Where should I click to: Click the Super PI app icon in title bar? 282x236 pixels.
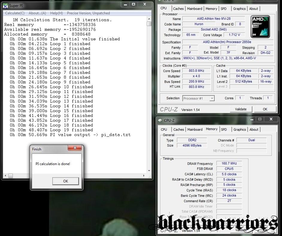[x=5, y=6]
